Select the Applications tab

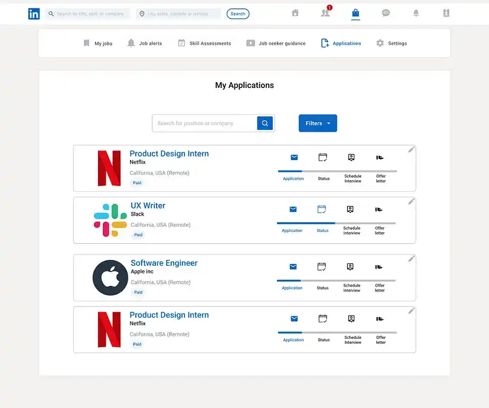341,43
